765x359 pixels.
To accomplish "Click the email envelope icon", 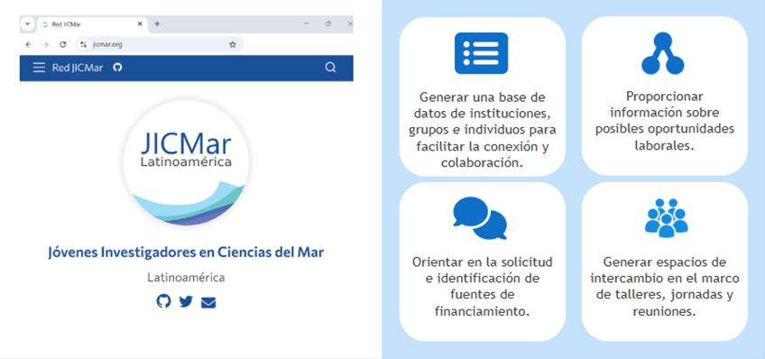I will pyautogui.click(x=208, y=302).
